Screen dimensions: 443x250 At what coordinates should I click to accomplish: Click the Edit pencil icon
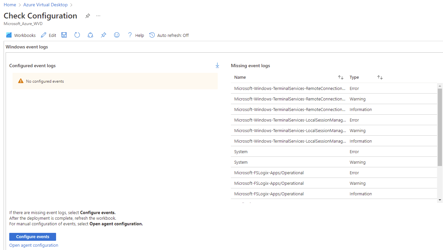[x=44, y=35]
